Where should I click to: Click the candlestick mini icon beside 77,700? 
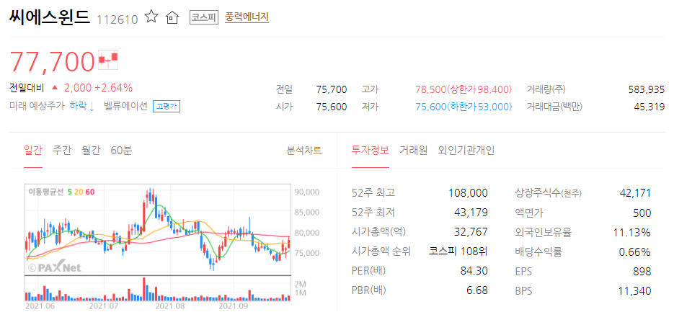tap(108, 61)
